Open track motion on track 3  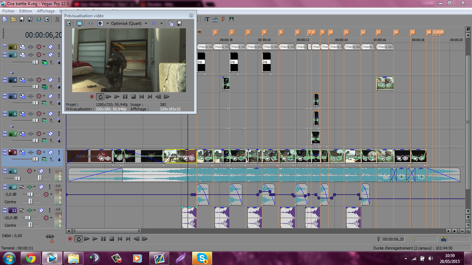(22, 55)
